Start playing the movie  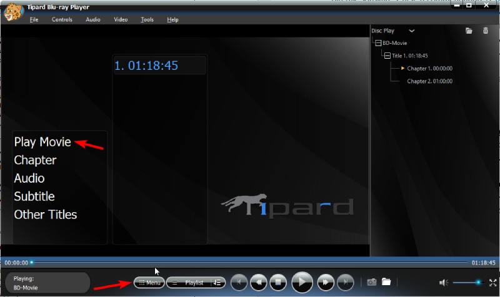pyautogui.click(x=302, y=282)
